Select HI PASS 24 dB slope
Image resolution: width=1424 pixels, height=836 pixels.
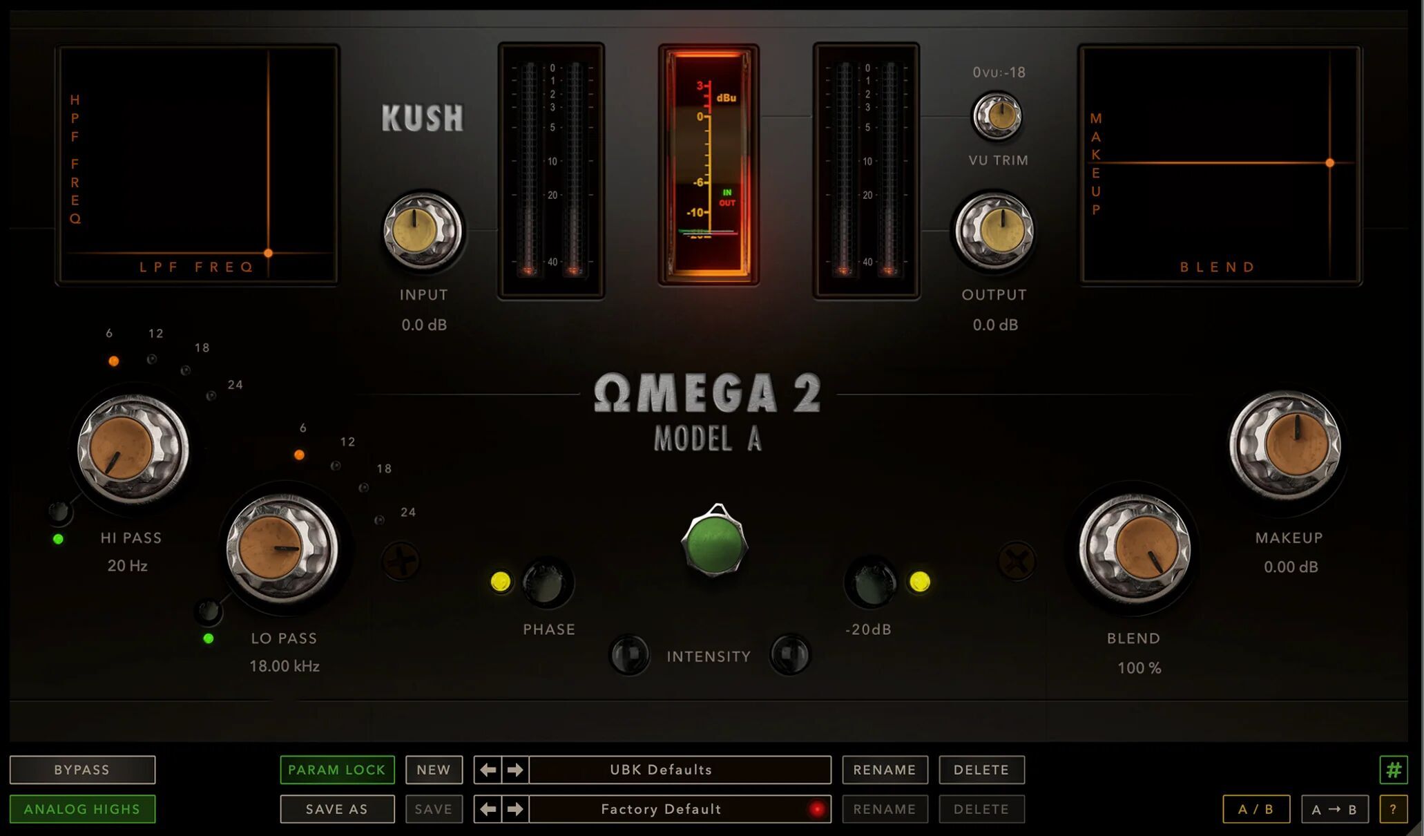[211, 396]
